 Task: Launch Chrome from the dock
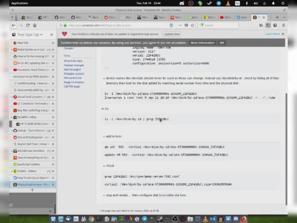(x=91, y=219)
